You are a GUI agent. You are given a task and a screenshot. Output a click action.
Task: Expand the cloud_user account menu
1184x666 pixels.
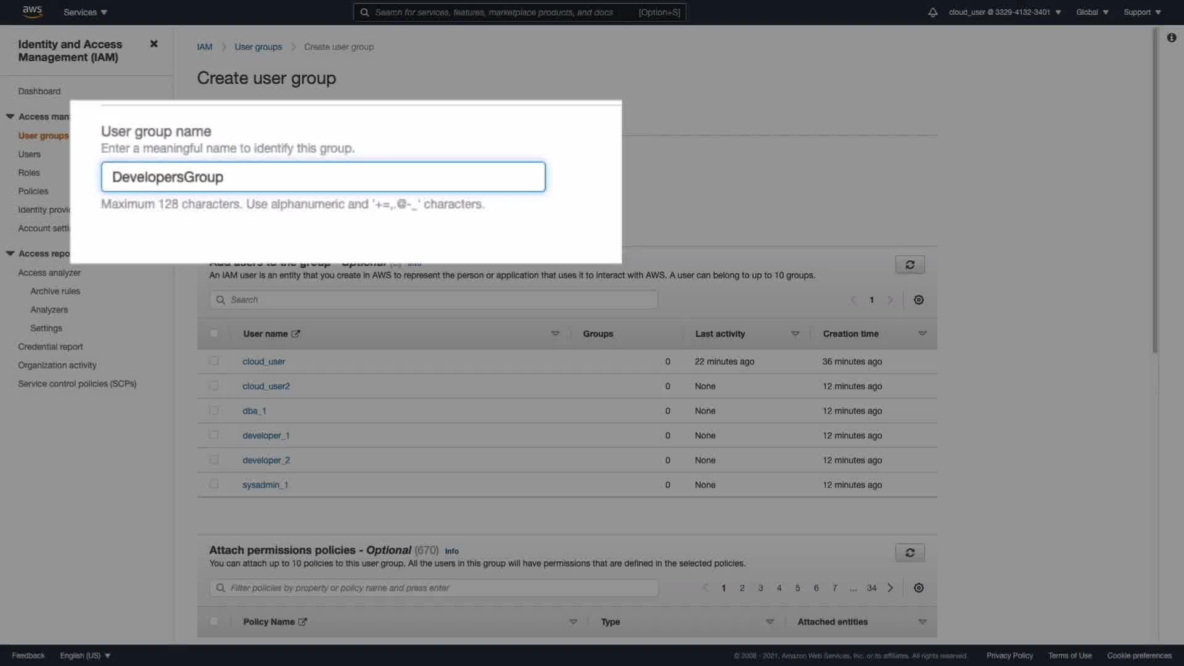(x=1005, y=12)
